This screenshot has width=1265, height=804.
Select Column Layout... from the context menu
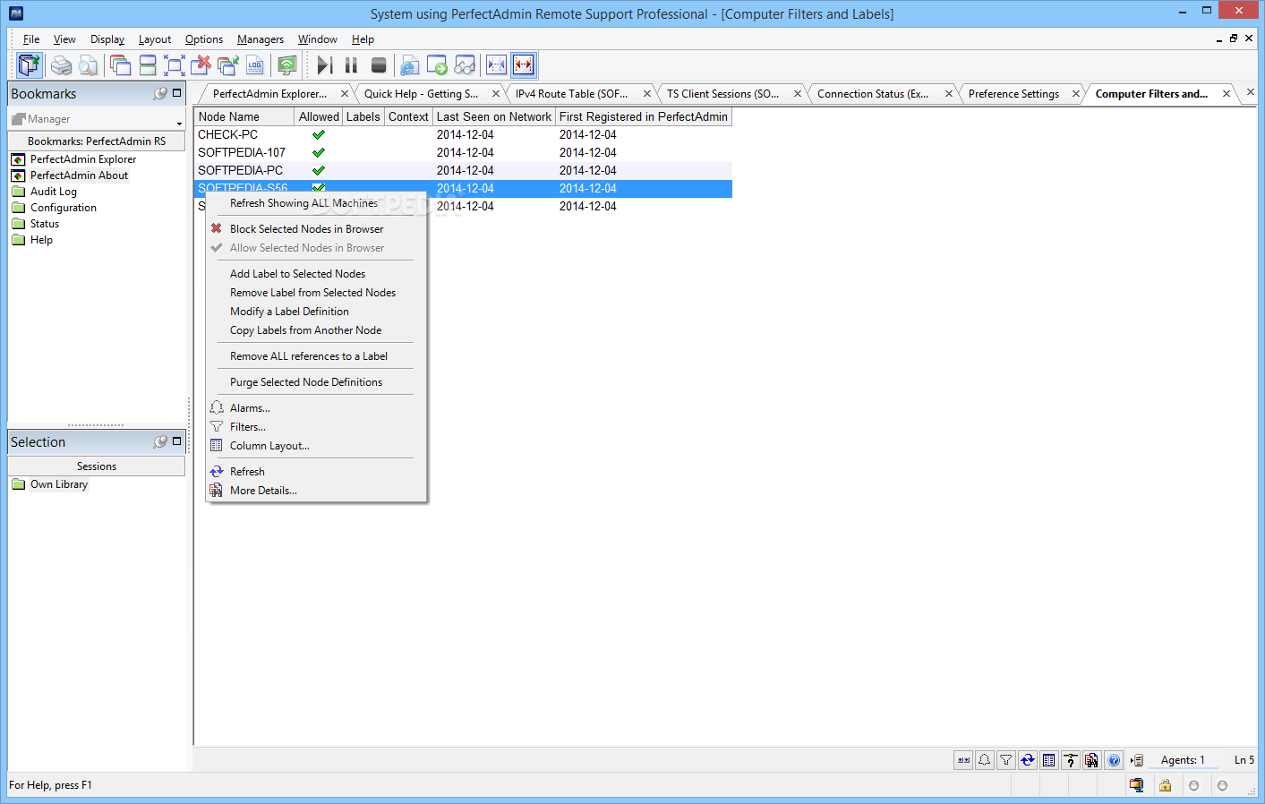(269, 446)
